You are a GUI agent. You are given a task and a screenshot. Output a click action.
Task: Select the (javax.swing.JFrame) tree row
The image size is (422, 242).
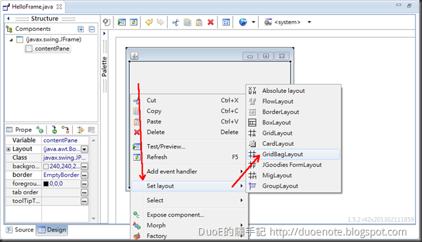(48, 39)
